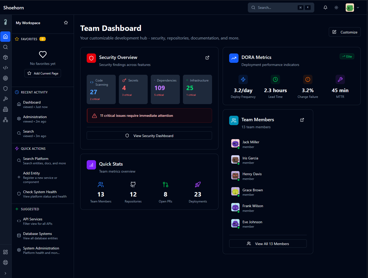
Task: Toggle the light/dark theme sun button
Action: click(336, 8)
